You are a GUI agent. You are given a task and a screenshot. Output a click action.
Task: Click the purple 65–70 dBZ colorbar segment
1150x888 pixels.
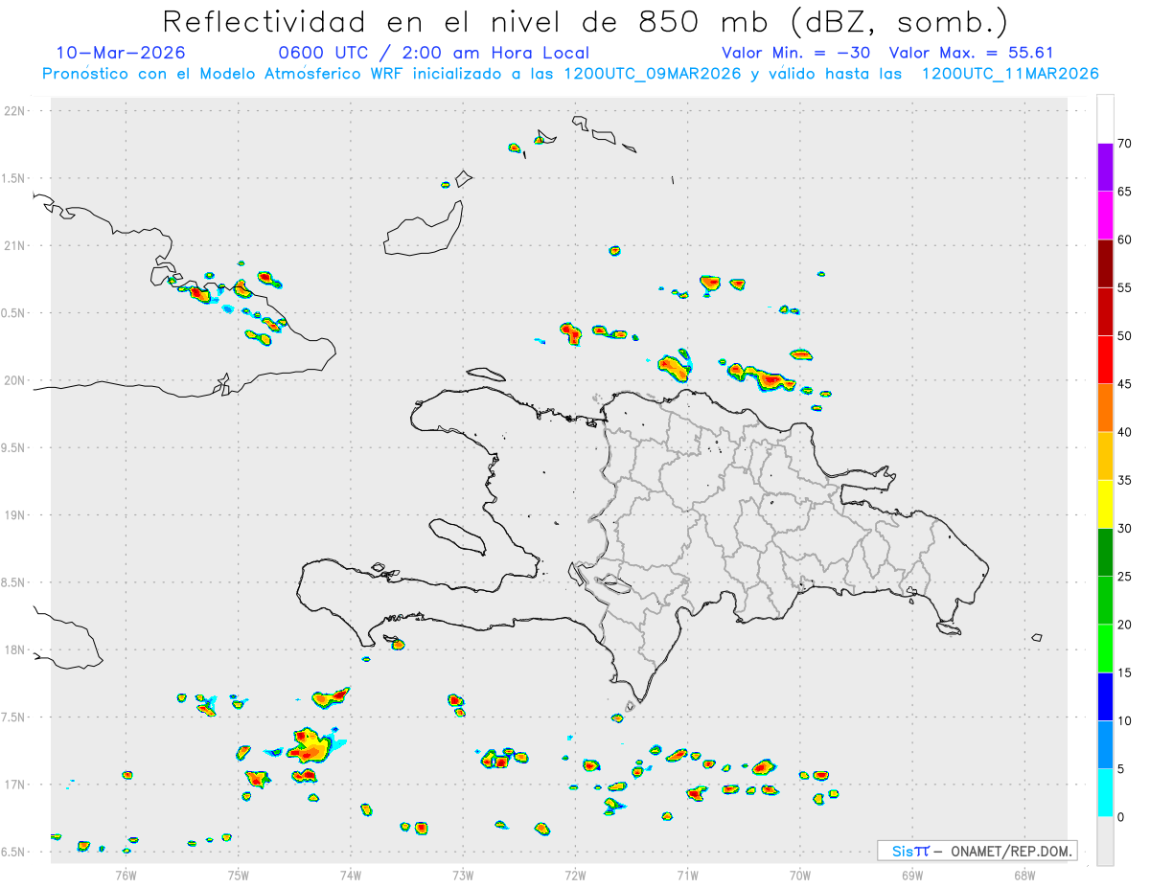click(x=1105, y=168)
